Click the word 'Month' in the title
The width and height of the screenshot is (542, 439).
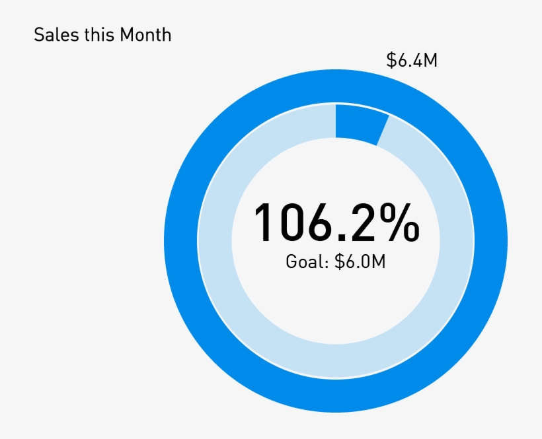pyautogui.click(x=145, y=35)
